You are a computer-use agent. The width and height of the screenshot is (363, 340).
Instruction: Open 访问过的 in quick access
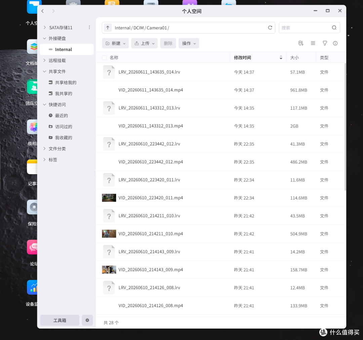point(64,127)
